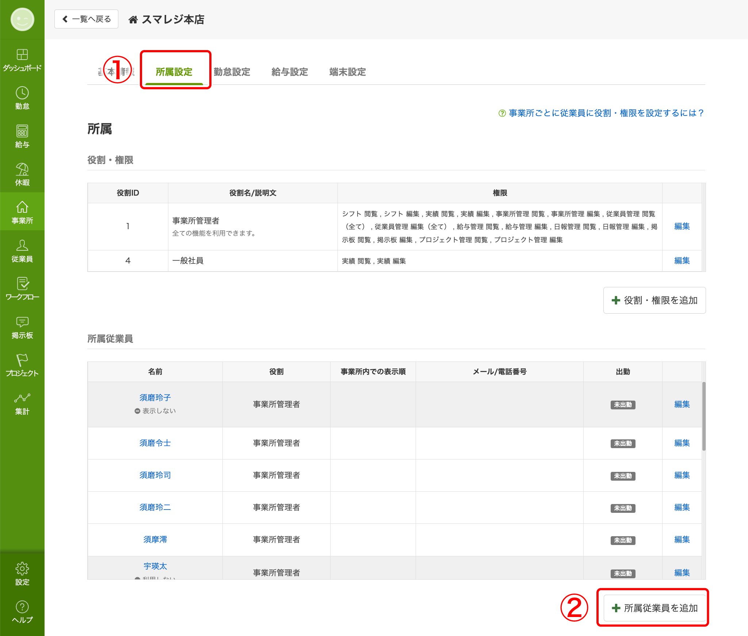The height and width of the screenshot is (636, 748).
Task: Click the スマレジ本店 page title
Action: coord(173,20)
